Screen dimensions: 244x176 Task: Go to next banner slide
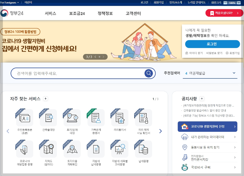click(x=103, y=57)
